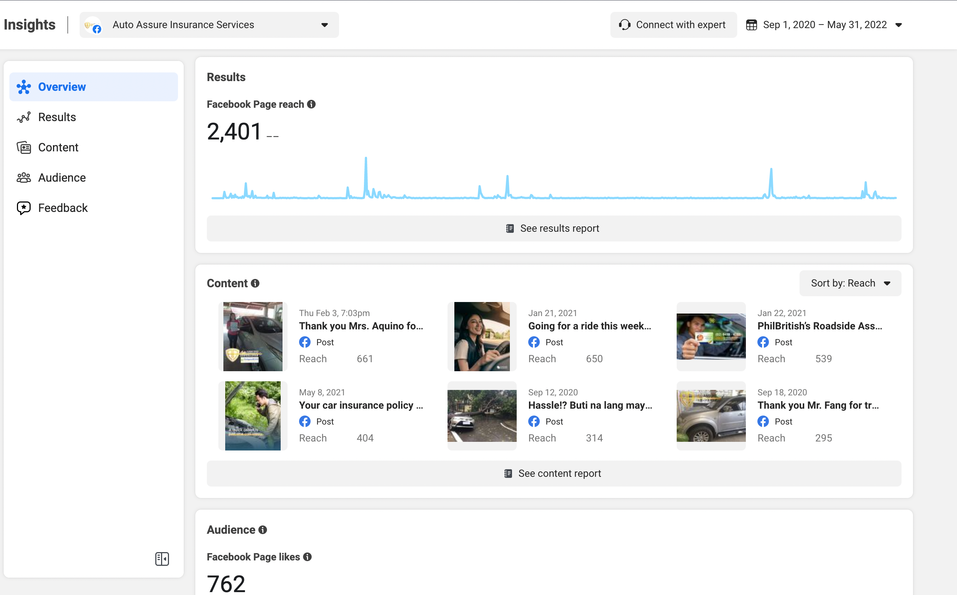Image resolution: width=957 pixels, height=595 pixels.
Task: Select Audience in the sidebar menu
Action: (x=62, y=178)
